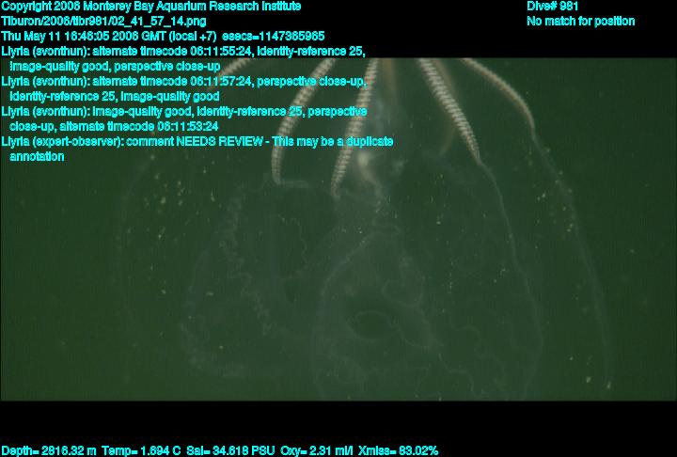This screenshot has width=677, height=457.
Task: Select the 'No match for position' text
Action: point(581,22)
